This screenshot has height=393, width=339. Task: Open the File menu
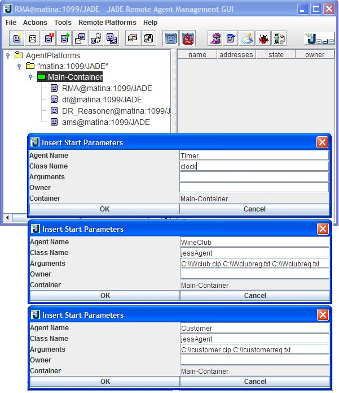[11, 23]
